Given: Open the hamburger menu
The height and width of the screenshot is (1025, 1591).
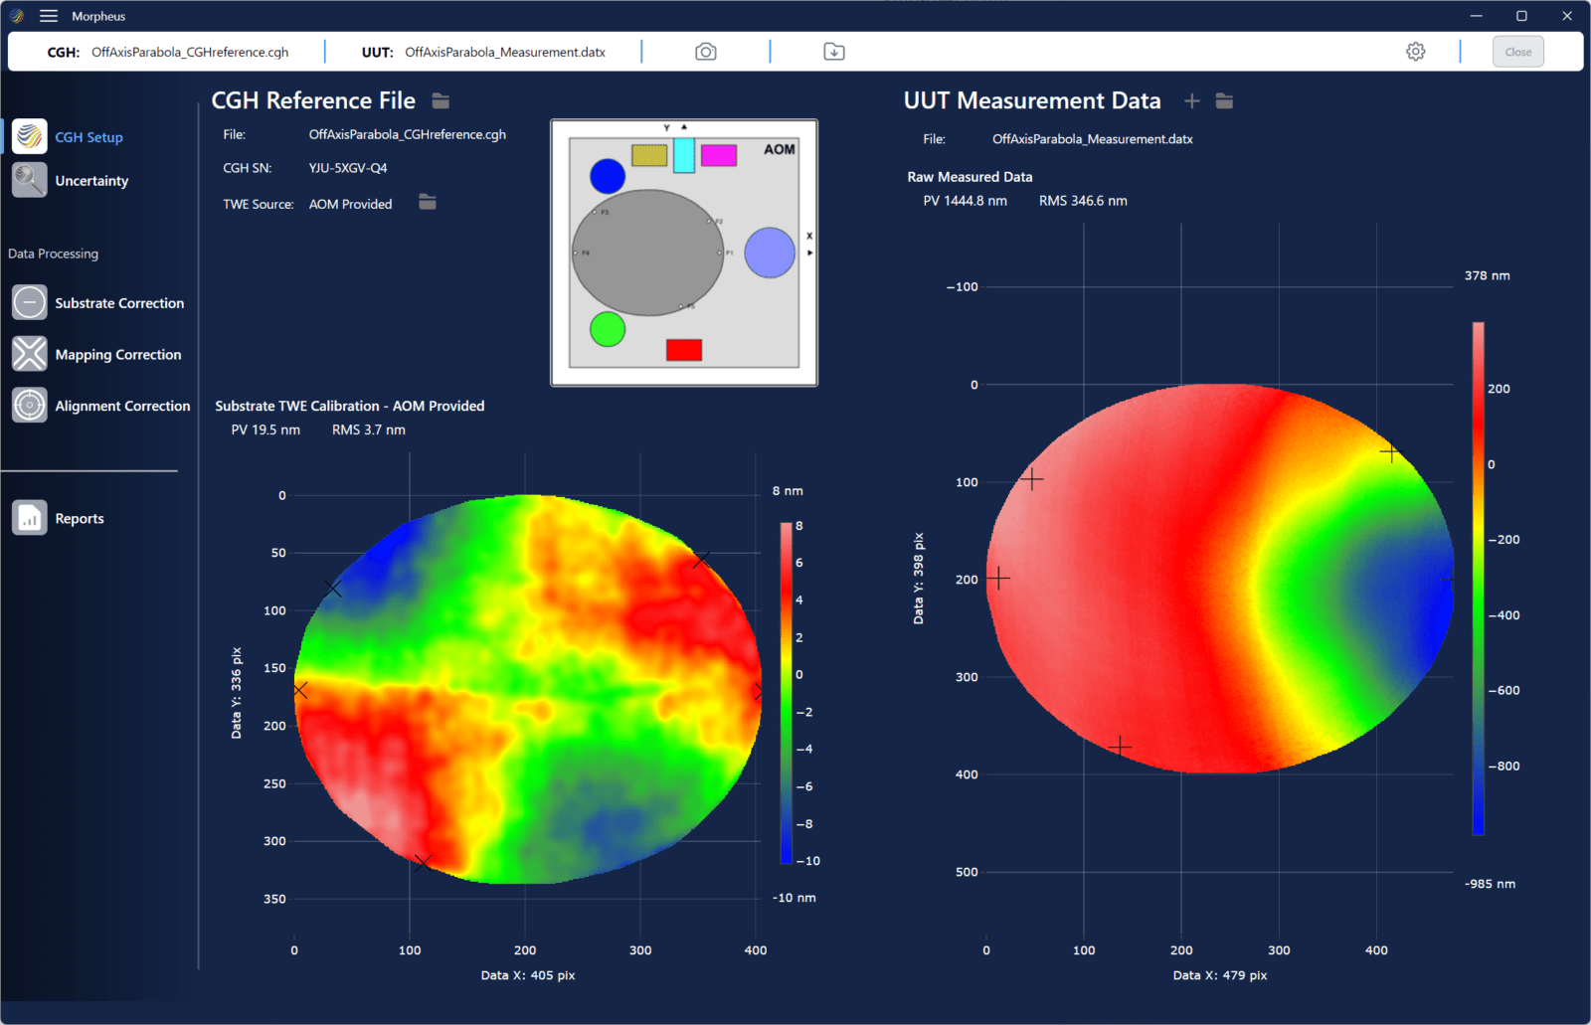Looking at the screenshot, I should coord(49,16).
